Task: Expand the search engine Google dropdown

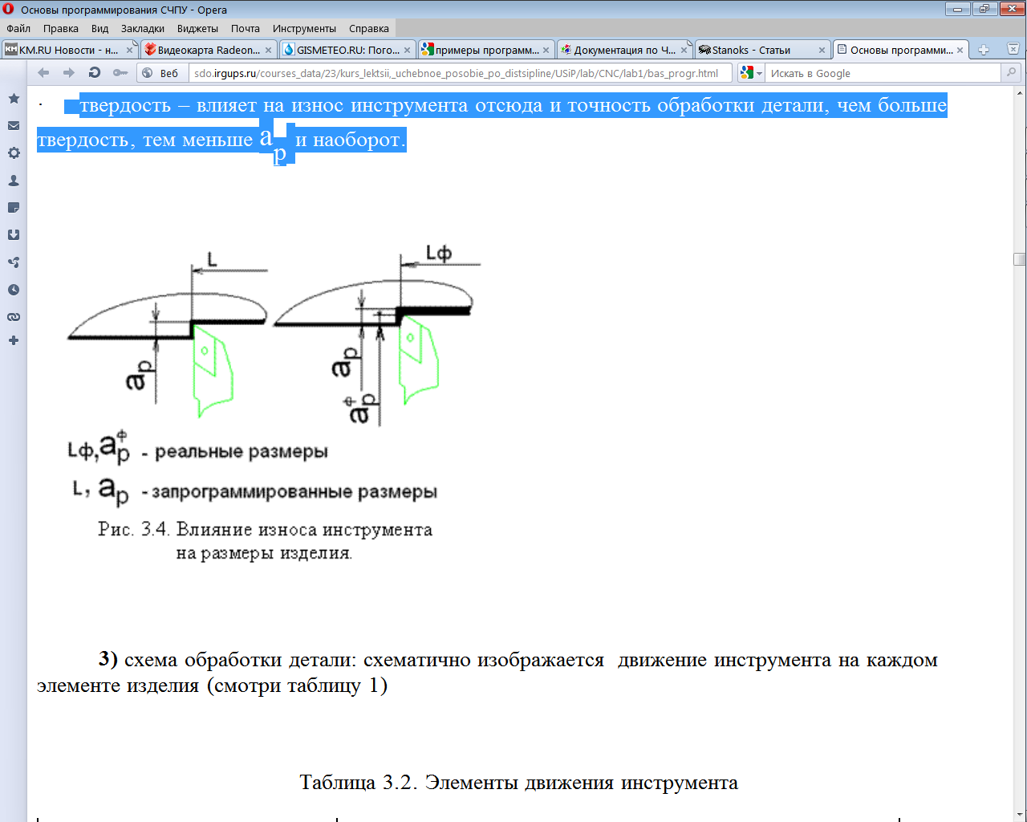Action: [x=752, y=73]
